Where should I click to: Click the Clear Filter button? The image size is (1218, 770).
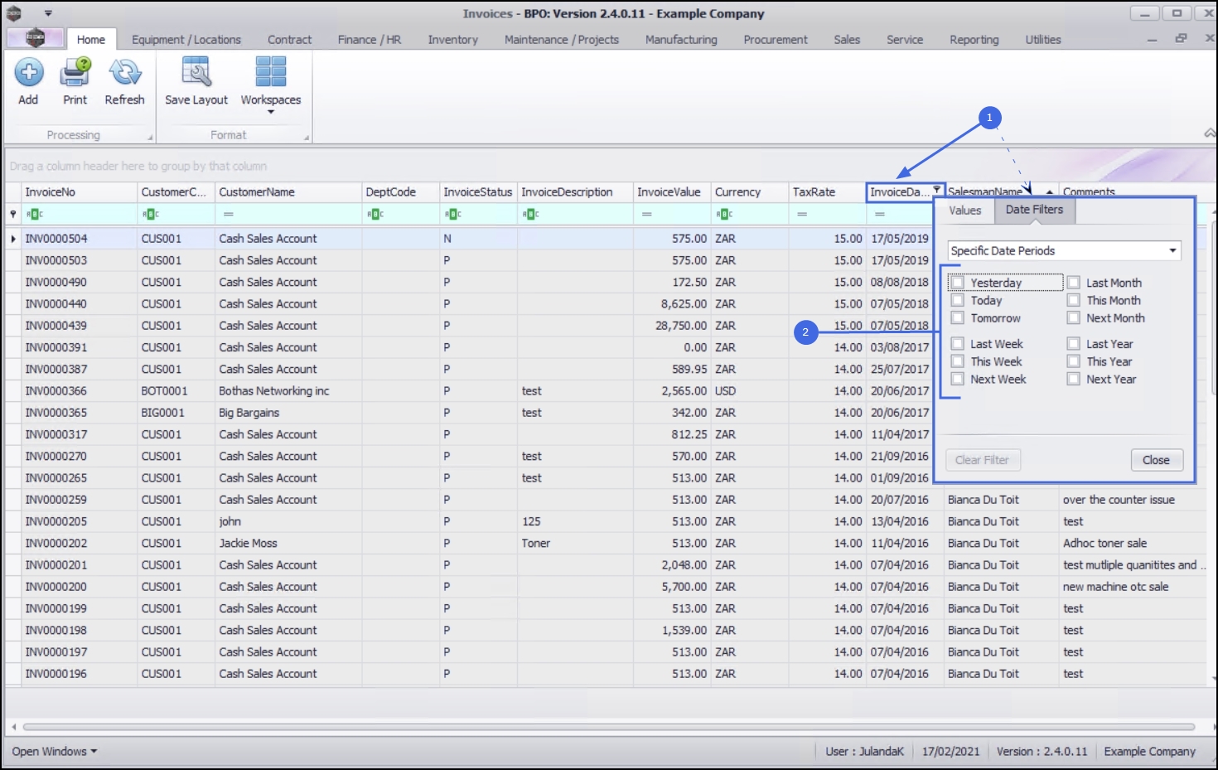(983, 460)
